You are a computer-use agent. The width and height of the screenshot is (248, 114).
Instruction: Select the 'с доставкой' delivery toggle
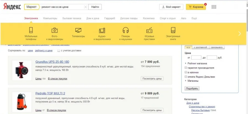tap(201, 47)
